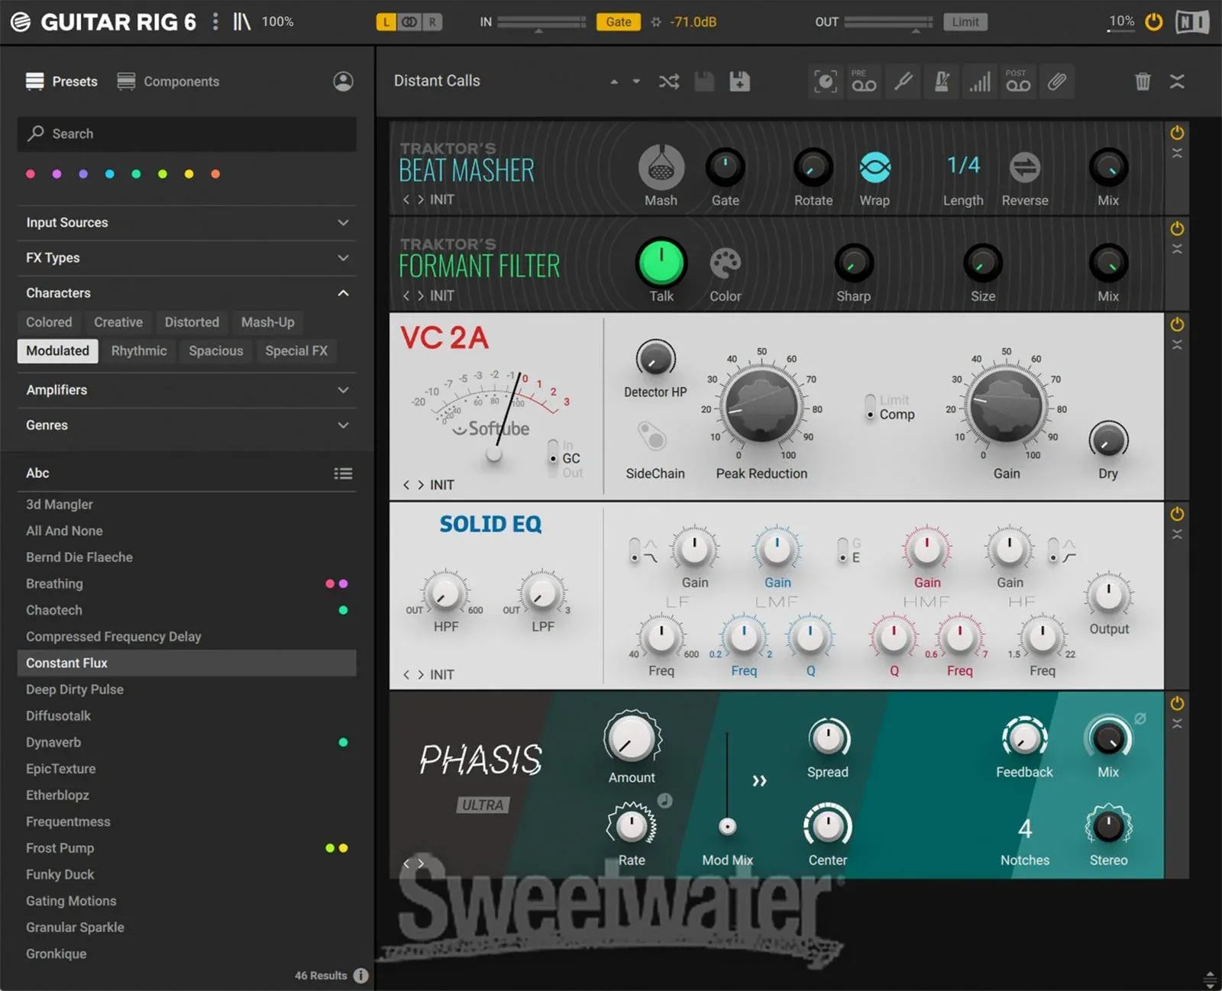Screen dimensions: 1222x991
Task: Click the shuffle presets icon
Action: pyautogui.click(x=669, y=82)
